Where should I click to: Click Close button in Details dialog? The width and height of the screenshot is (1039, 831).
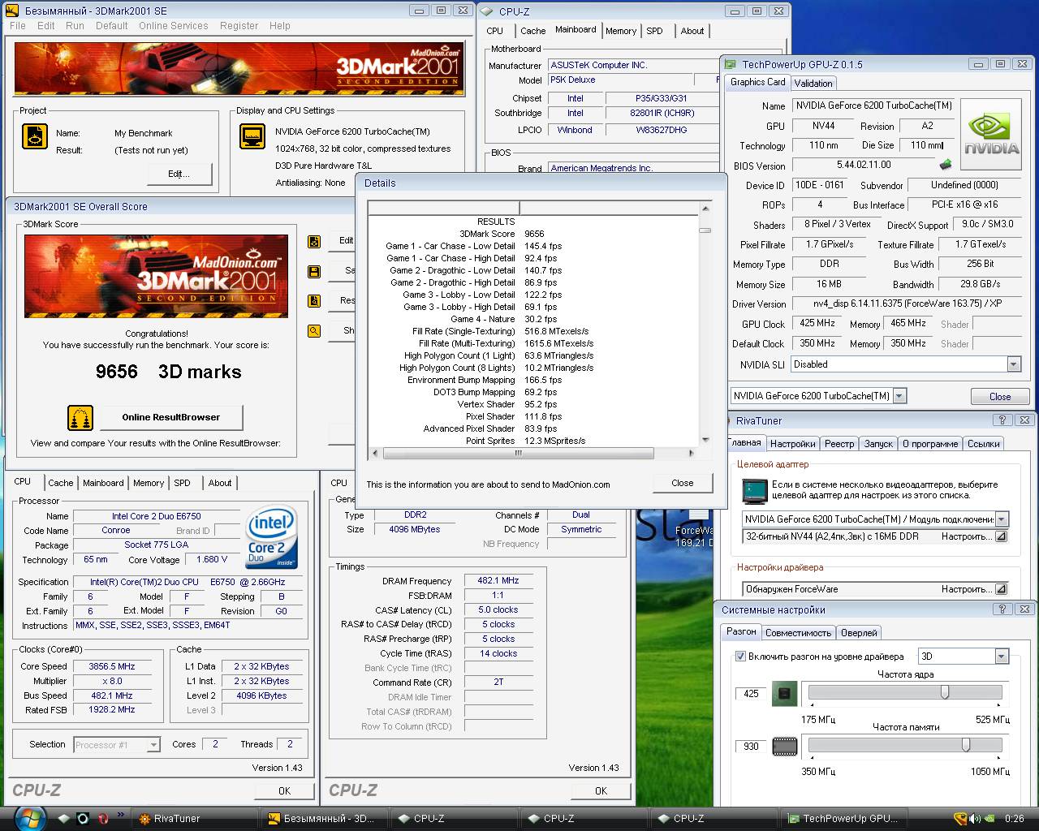(683, 483)
